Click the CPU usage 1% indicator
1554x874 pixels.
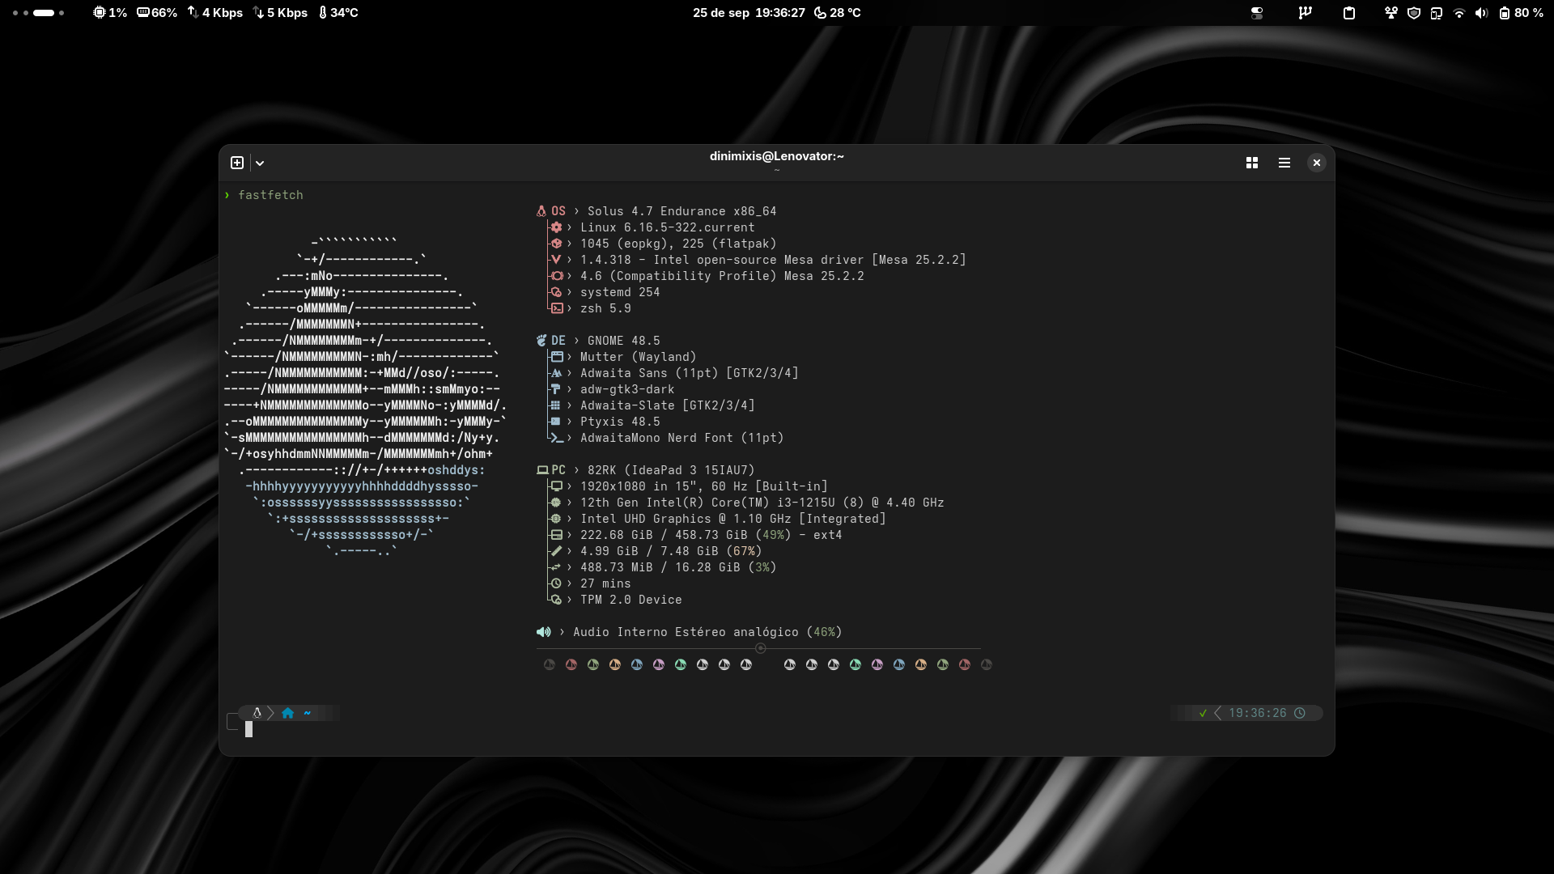pyautogui.click(x=110, y=13)
